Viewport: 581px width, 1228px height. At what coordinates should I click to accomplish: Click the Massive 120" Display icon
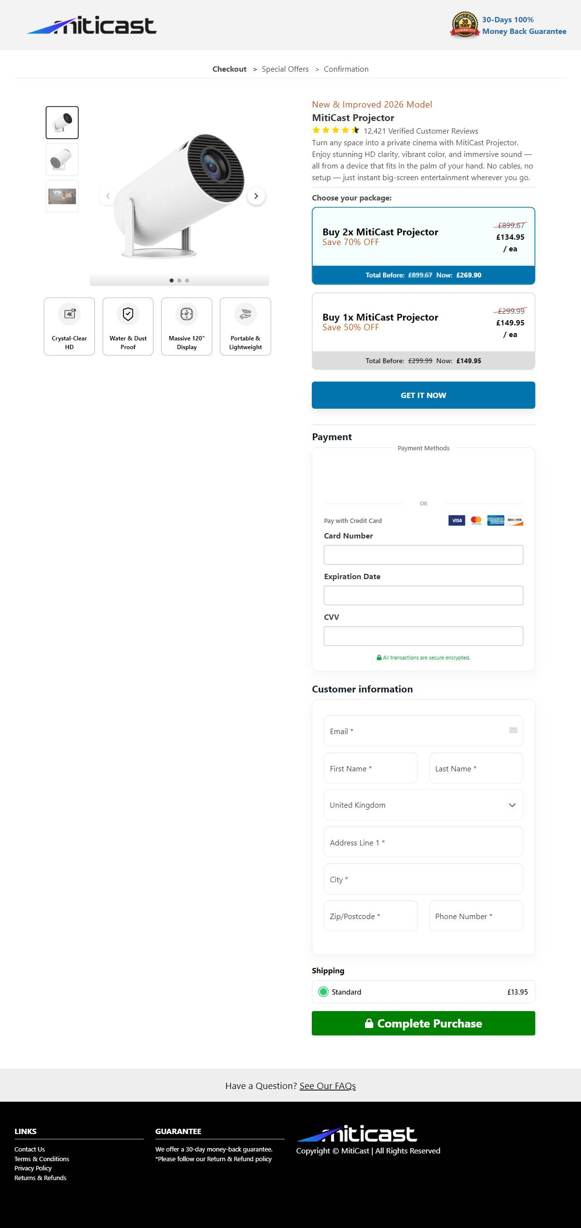186,314
